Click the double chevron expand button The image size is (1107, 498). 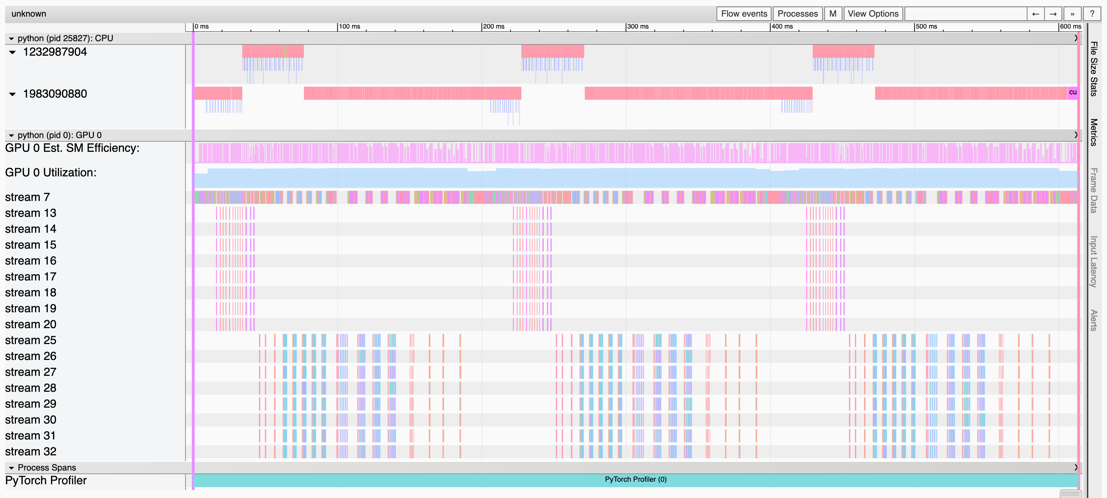pyautogui.click(x=1072, y=14)
